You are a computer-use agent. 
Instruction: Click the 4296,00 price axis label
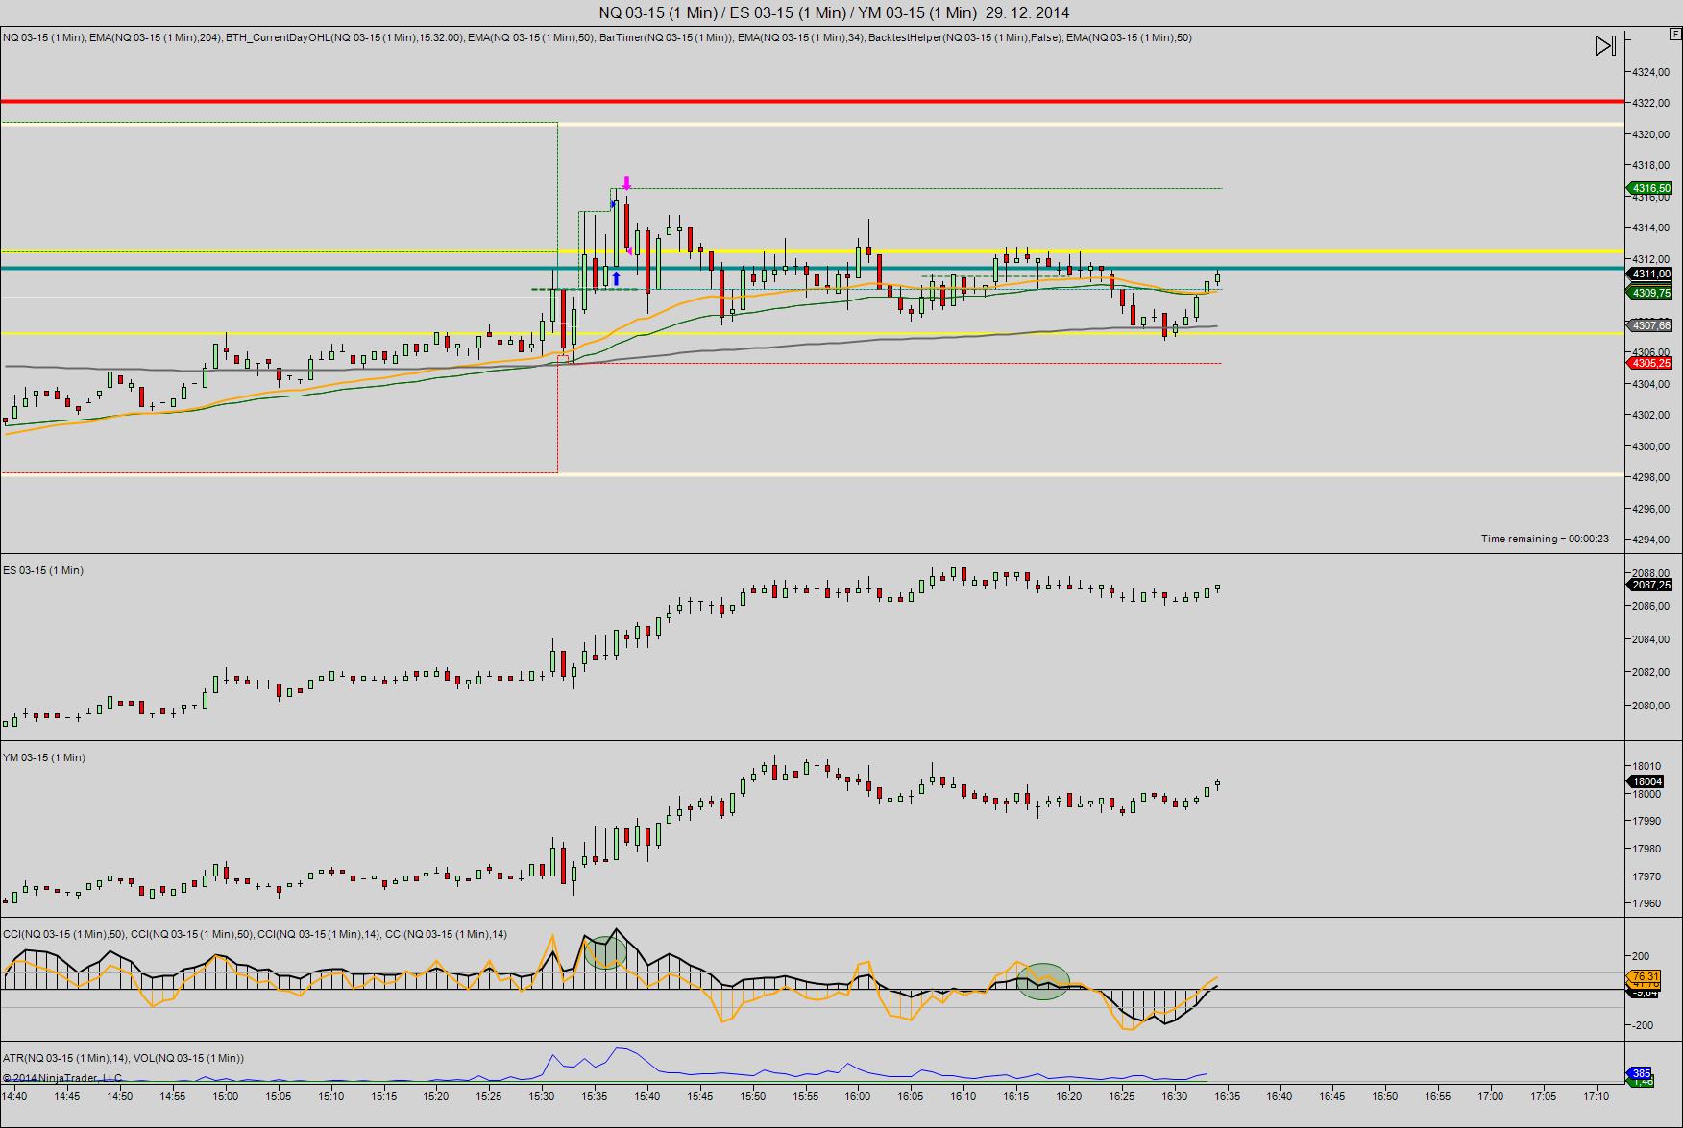click(1650, 509)
